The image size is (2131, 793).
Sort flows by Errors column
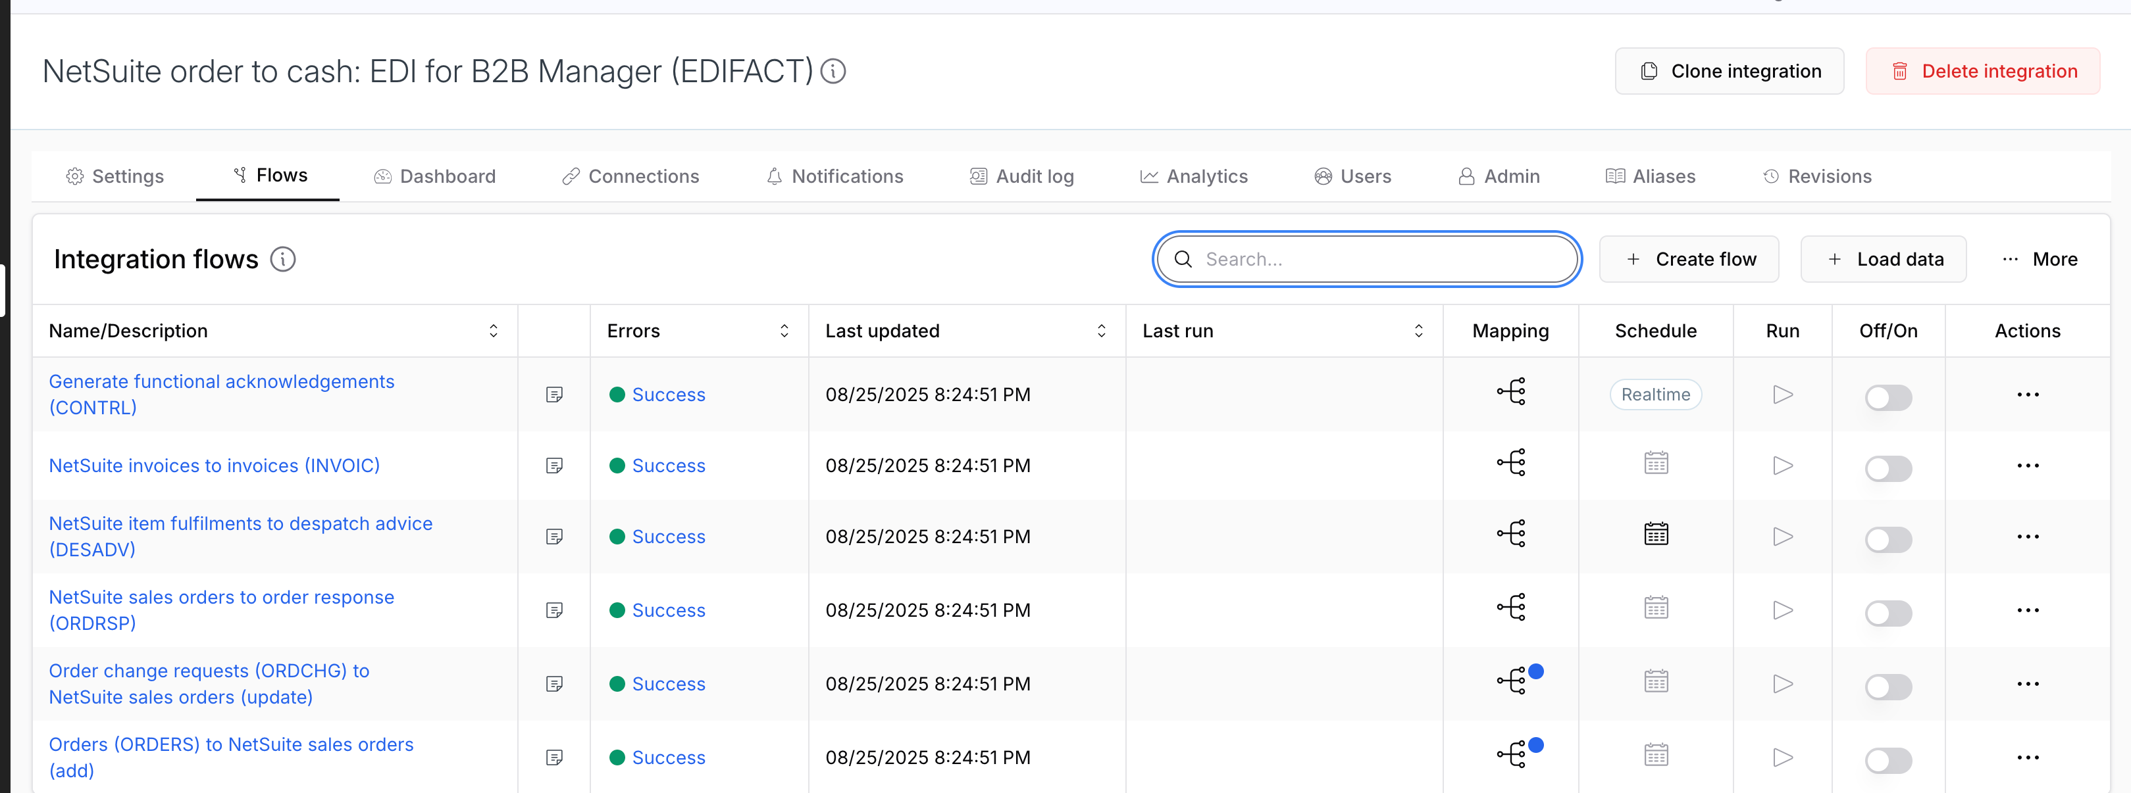tap(784, 331)
